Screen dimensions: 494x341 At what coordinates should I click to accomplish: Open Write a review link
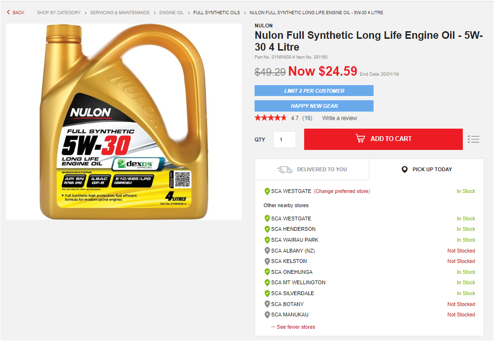coord(340,118)
